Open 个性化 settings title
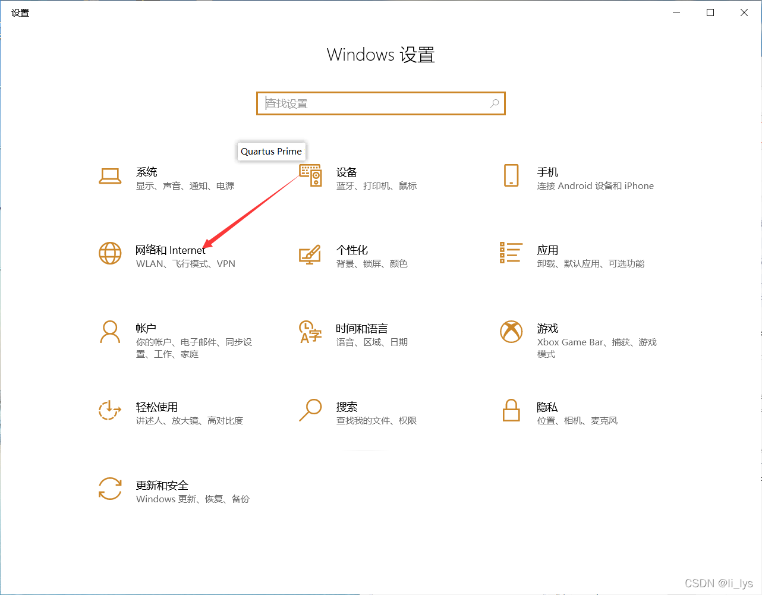 352,250
